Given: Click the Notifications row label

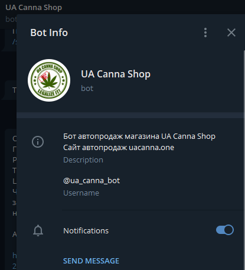Looking at the screenshot, I should click(x=86, y=230).
